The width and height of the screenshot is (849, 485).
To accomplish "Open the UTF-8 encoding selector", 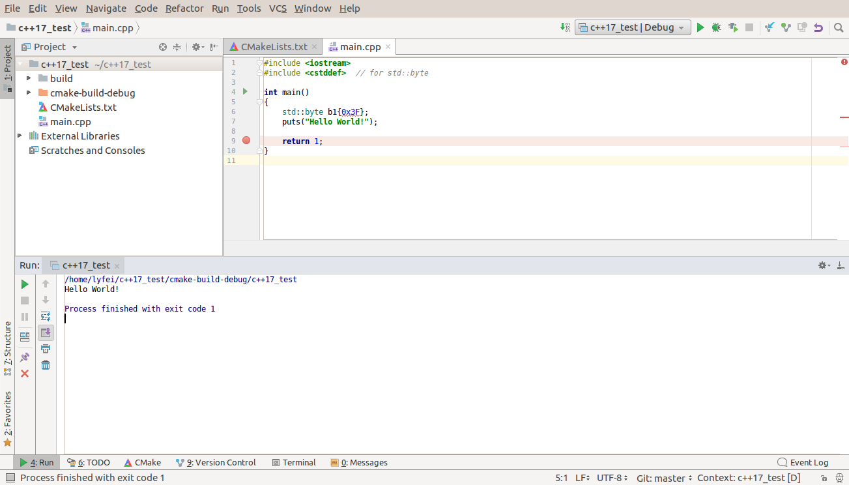I will pyautogui.click(x=613, y=478).
